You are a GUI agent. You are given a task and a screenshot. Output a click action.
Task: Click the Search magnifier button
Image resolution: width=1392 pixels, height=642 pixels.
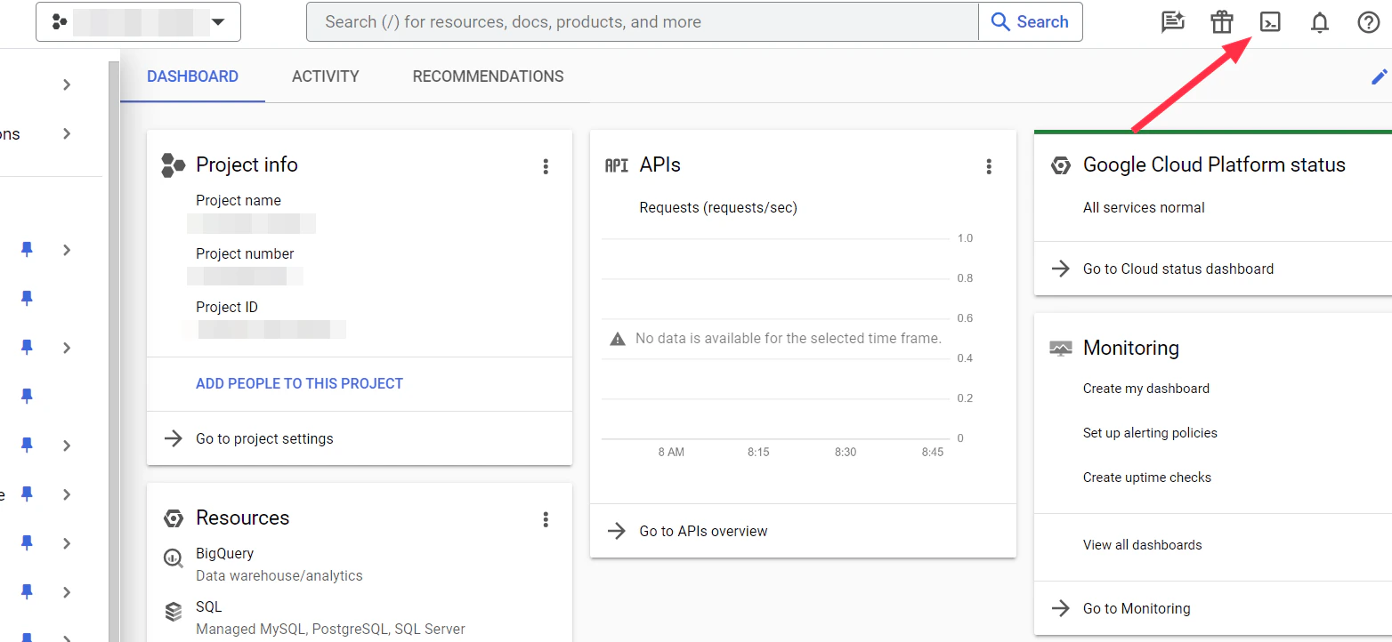coord(1031,21)
